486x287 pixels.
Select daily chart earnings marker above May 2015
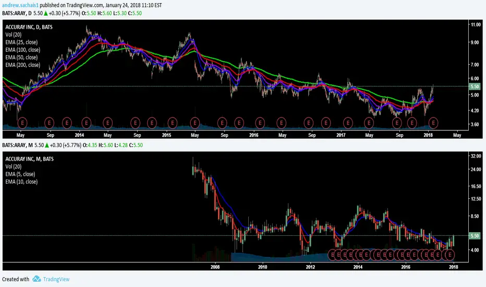(x=195, y=123)
